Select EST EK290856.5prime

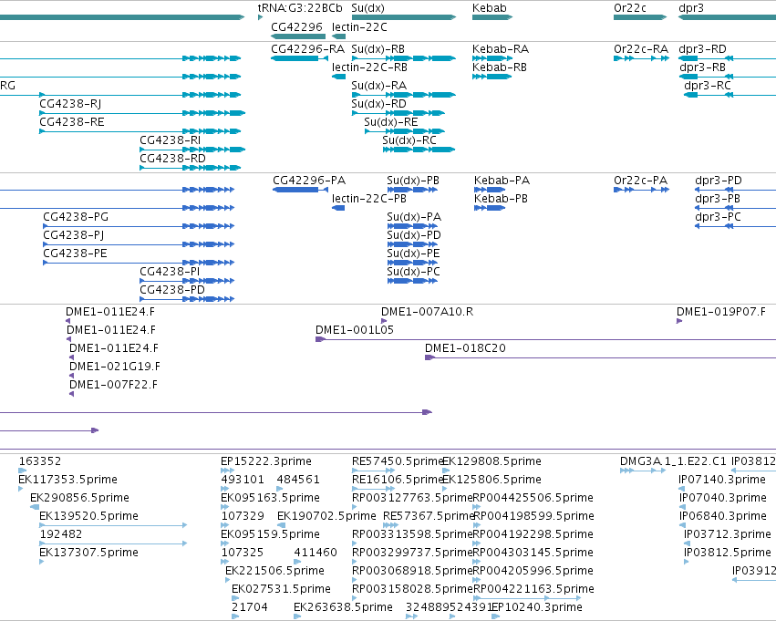tap(35, 507)
